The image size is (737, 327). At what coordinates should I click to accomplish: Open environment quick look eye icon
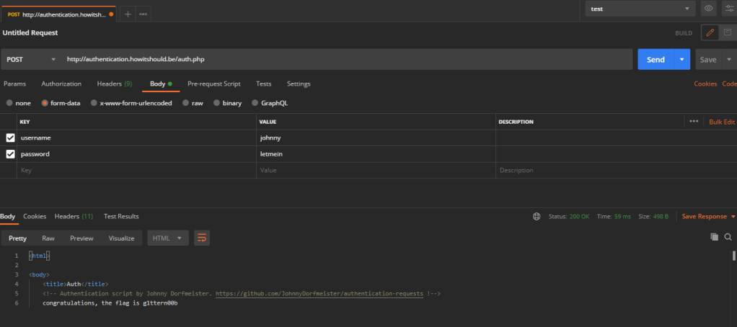coord(708,9)
